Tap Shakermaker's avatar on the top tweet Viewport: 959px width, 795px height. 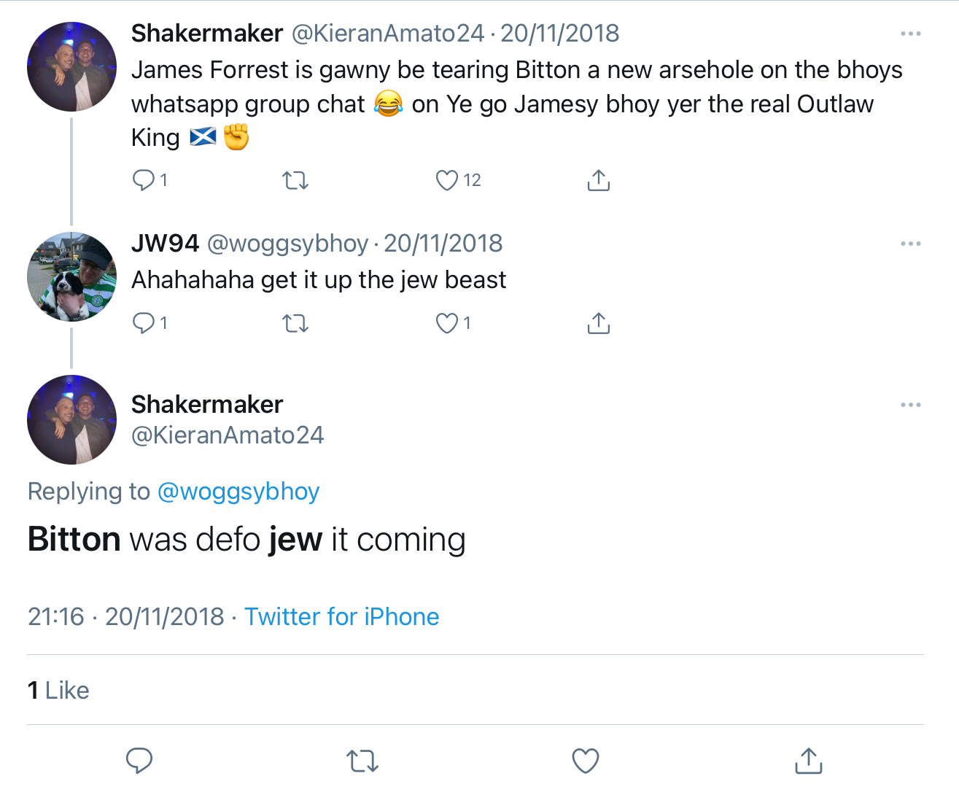[x=71, y=67]
